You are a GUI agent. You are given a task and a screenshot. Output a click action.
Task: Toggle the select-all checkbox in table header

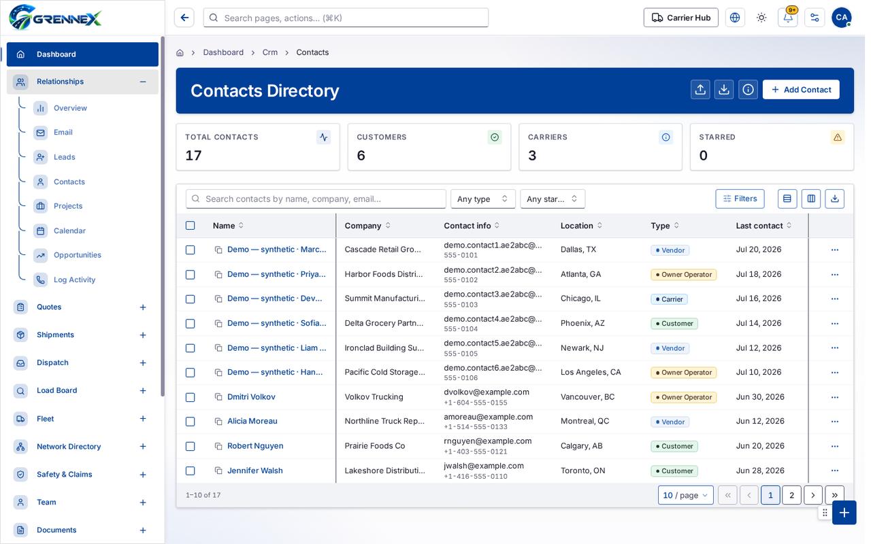point(191,226)
